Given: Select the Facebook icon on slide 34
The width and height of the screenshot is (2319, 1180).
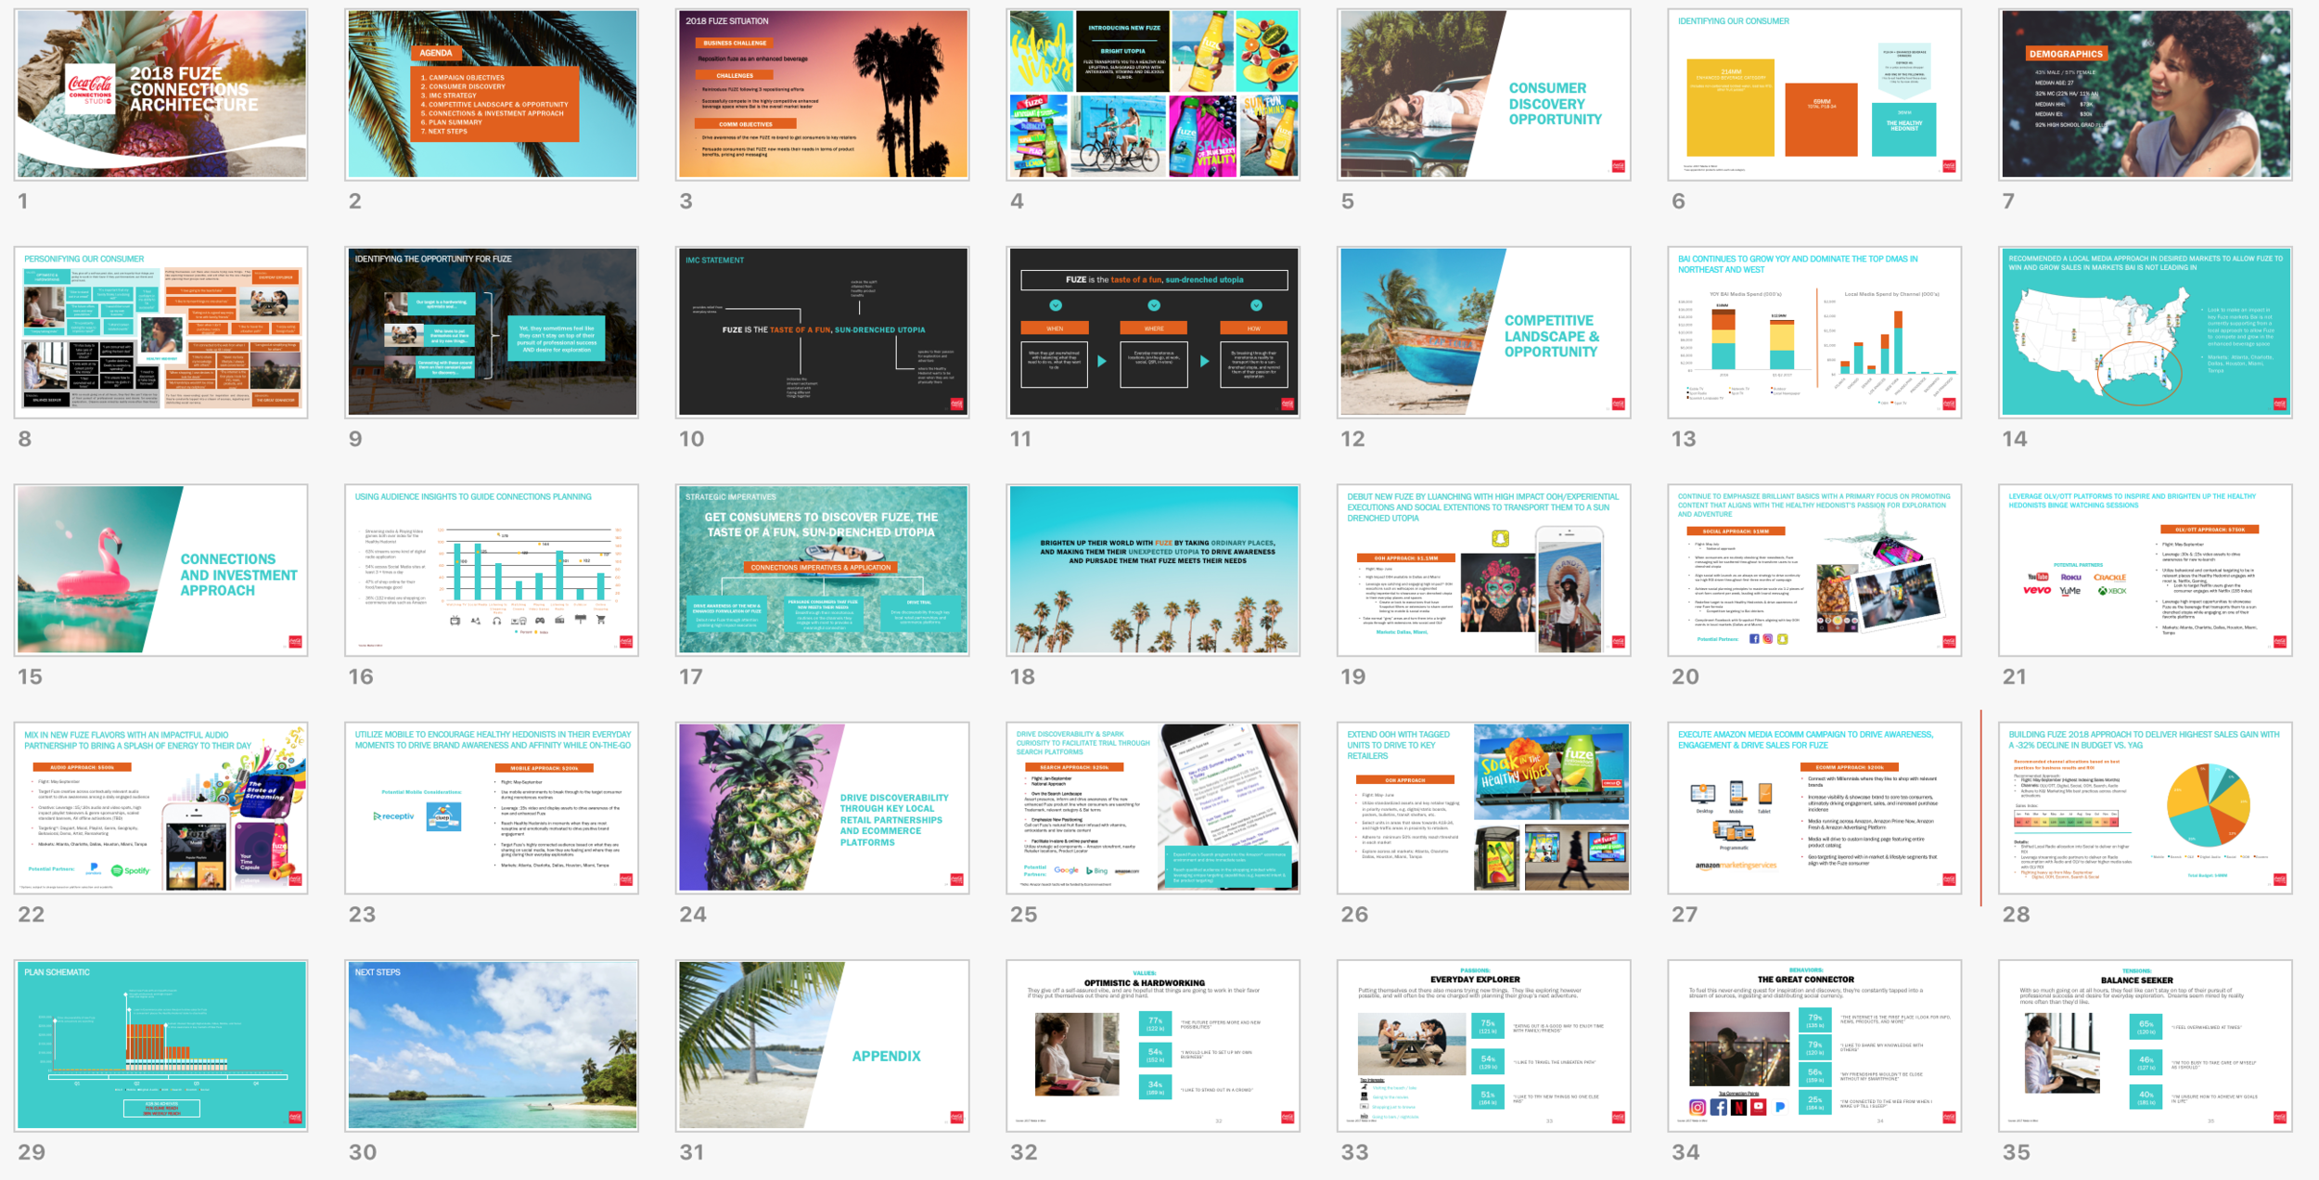Looking at the screenshot, I should tap(1719, 1108).
